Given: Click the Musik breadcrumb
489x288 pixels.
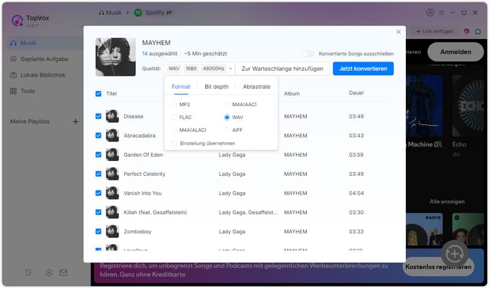Looking at the screenshot, I should pos(111,13).
